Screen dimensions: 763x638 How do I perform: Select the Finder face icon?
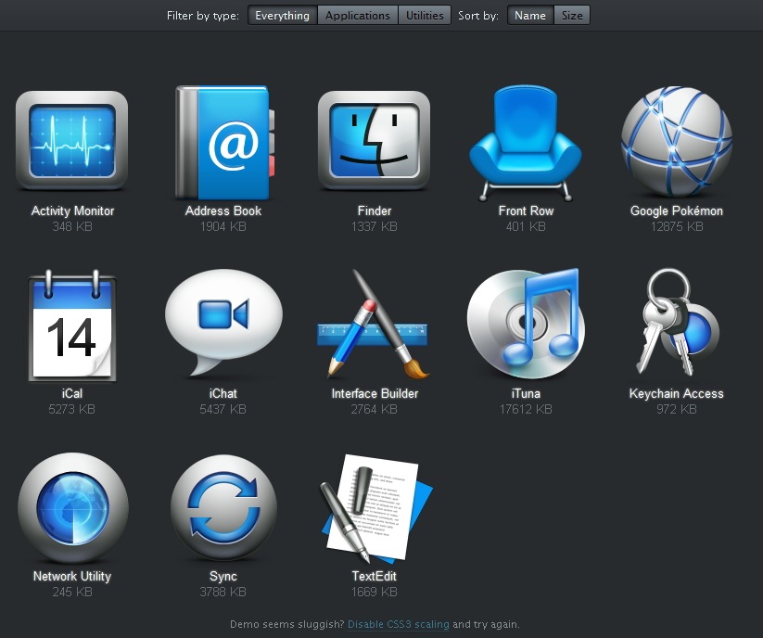pyautogui.click(x=374, y=140)
